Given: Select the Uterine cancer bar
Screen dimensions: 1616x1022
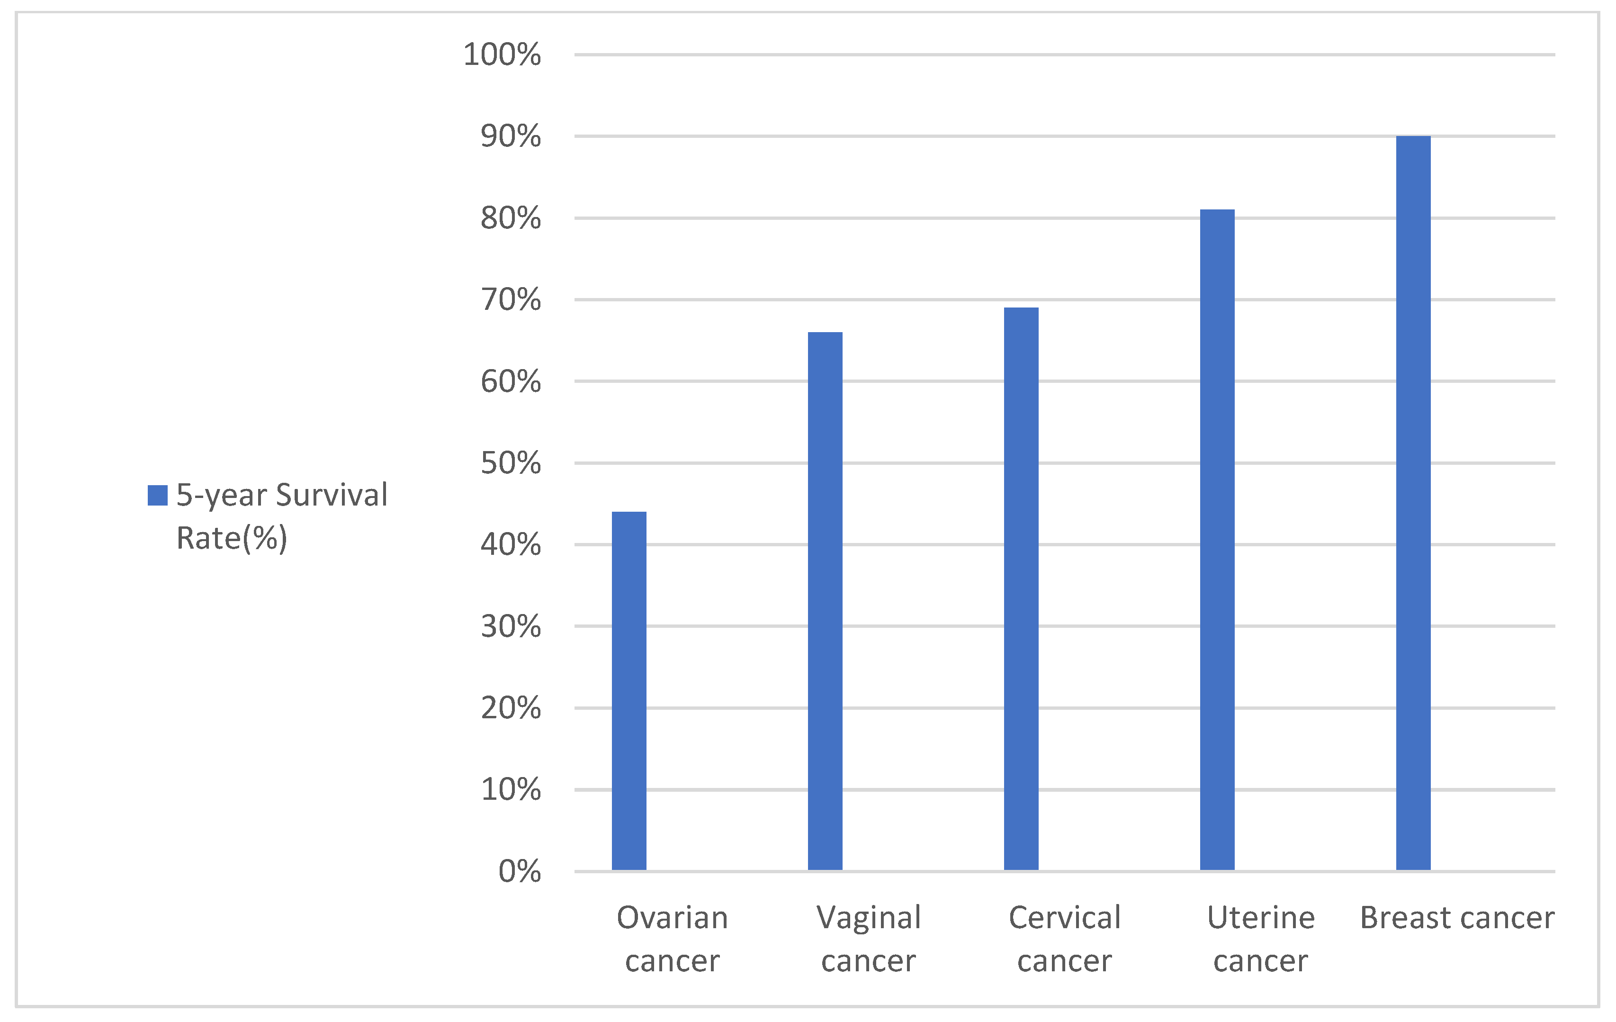Looking at the screenshot, I should (1217, 540).
